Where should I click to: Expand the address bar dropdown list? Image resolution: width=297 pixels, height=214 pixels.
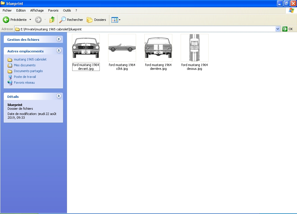pyautogui.click(x=278, y=29)
